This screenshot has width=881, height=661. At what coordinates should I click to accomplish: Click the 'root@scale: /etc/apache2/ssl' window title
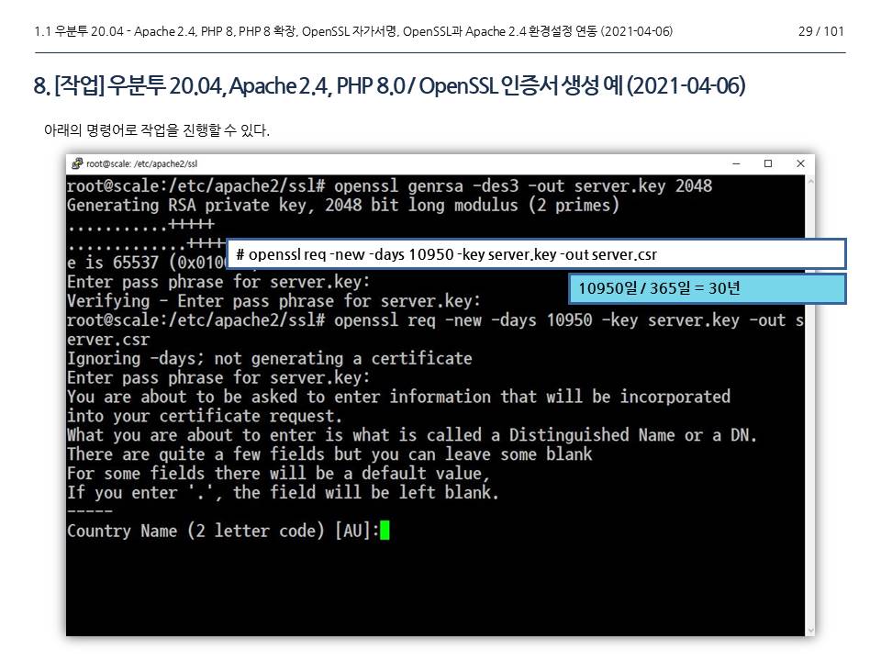(x=141, y=163)
